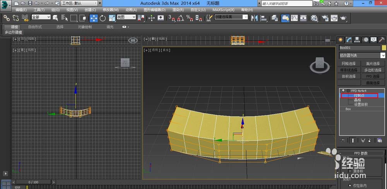
Task: Click the Box001 object name field
Action: (x=360, y=48)
